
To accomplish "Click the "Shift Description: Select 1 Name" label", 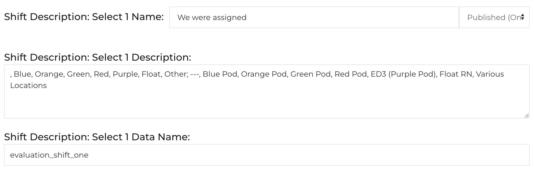I will pyautogui.click(x=84, y=17).
